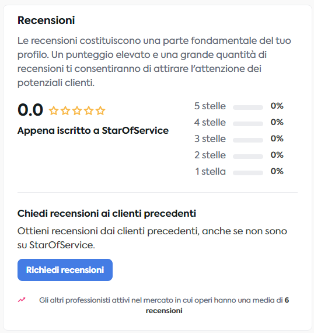Click the Appena iscritto a StarOfService text
The width and height of the screenshot is (314, 333).
pos(93,130)
